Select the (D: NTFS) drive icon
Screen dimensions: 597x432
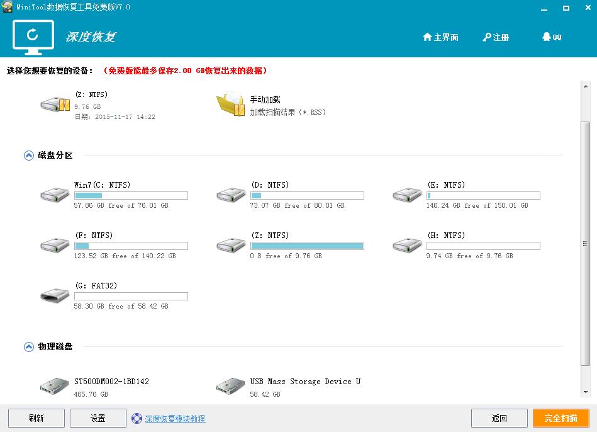pos(231,195)
